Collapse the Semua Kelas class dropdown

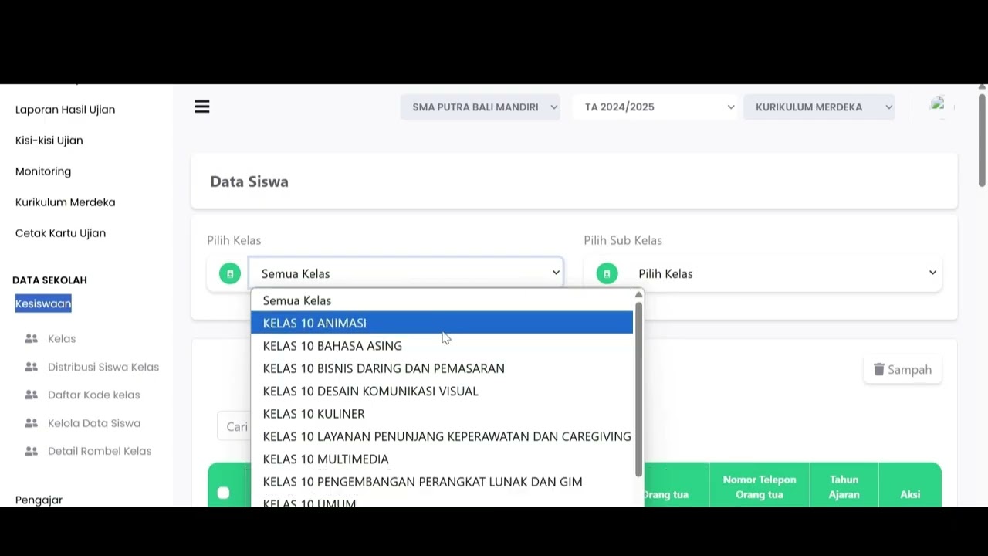(x=406, y=273)
